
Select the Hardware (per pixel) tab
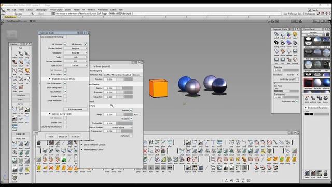point(102,66)
